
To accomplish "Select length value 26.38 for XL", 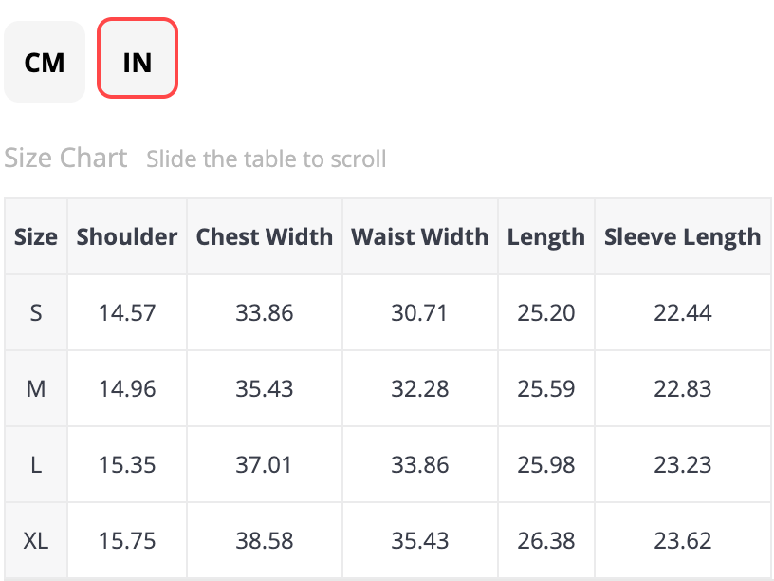I will coord(546,540).
